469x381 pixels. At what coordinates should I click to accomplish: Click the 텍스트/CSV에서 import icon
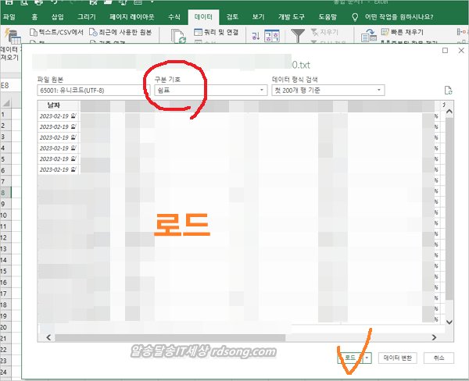pyautogui.click(x=33, y=33)
